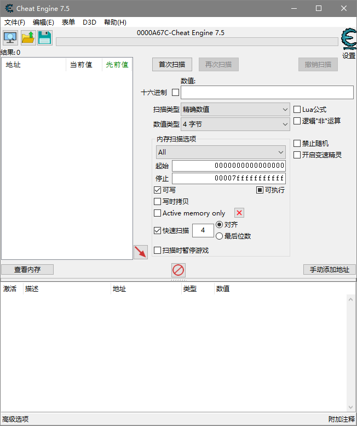Click the 先前值 column header
357x426 pixels.
(x=117, y=65)
